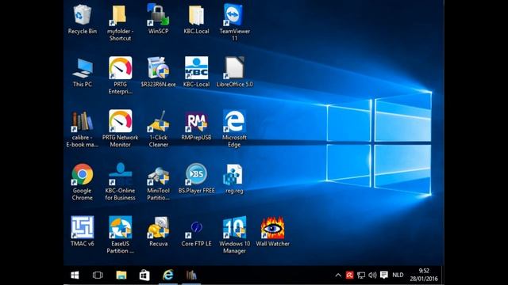The width and height of the screenshot is (508, 285).
Task: Open the clock showing 9:52 28/01/2016
Action: coord(423,275)
